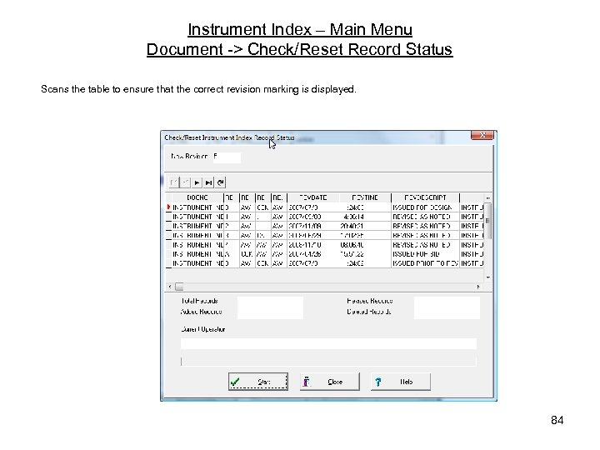Click the Close button in dialog
The width and height of the screenshot is (600, 450).
point(329,382)
